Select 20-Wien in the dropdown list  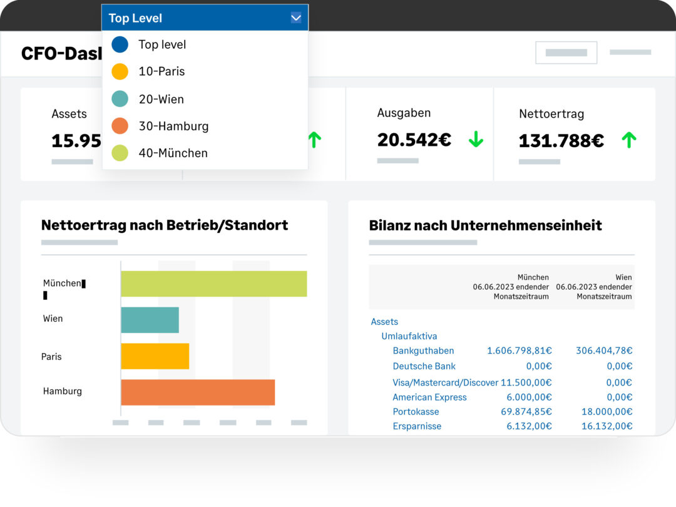161,99
